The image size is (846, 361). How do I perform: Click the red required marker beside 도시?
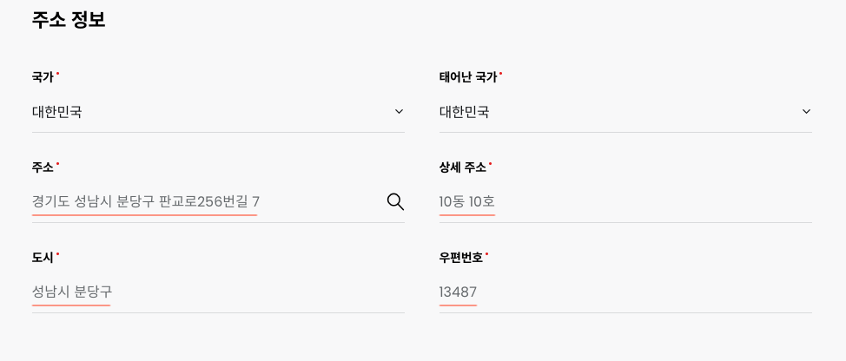[57, 253]
